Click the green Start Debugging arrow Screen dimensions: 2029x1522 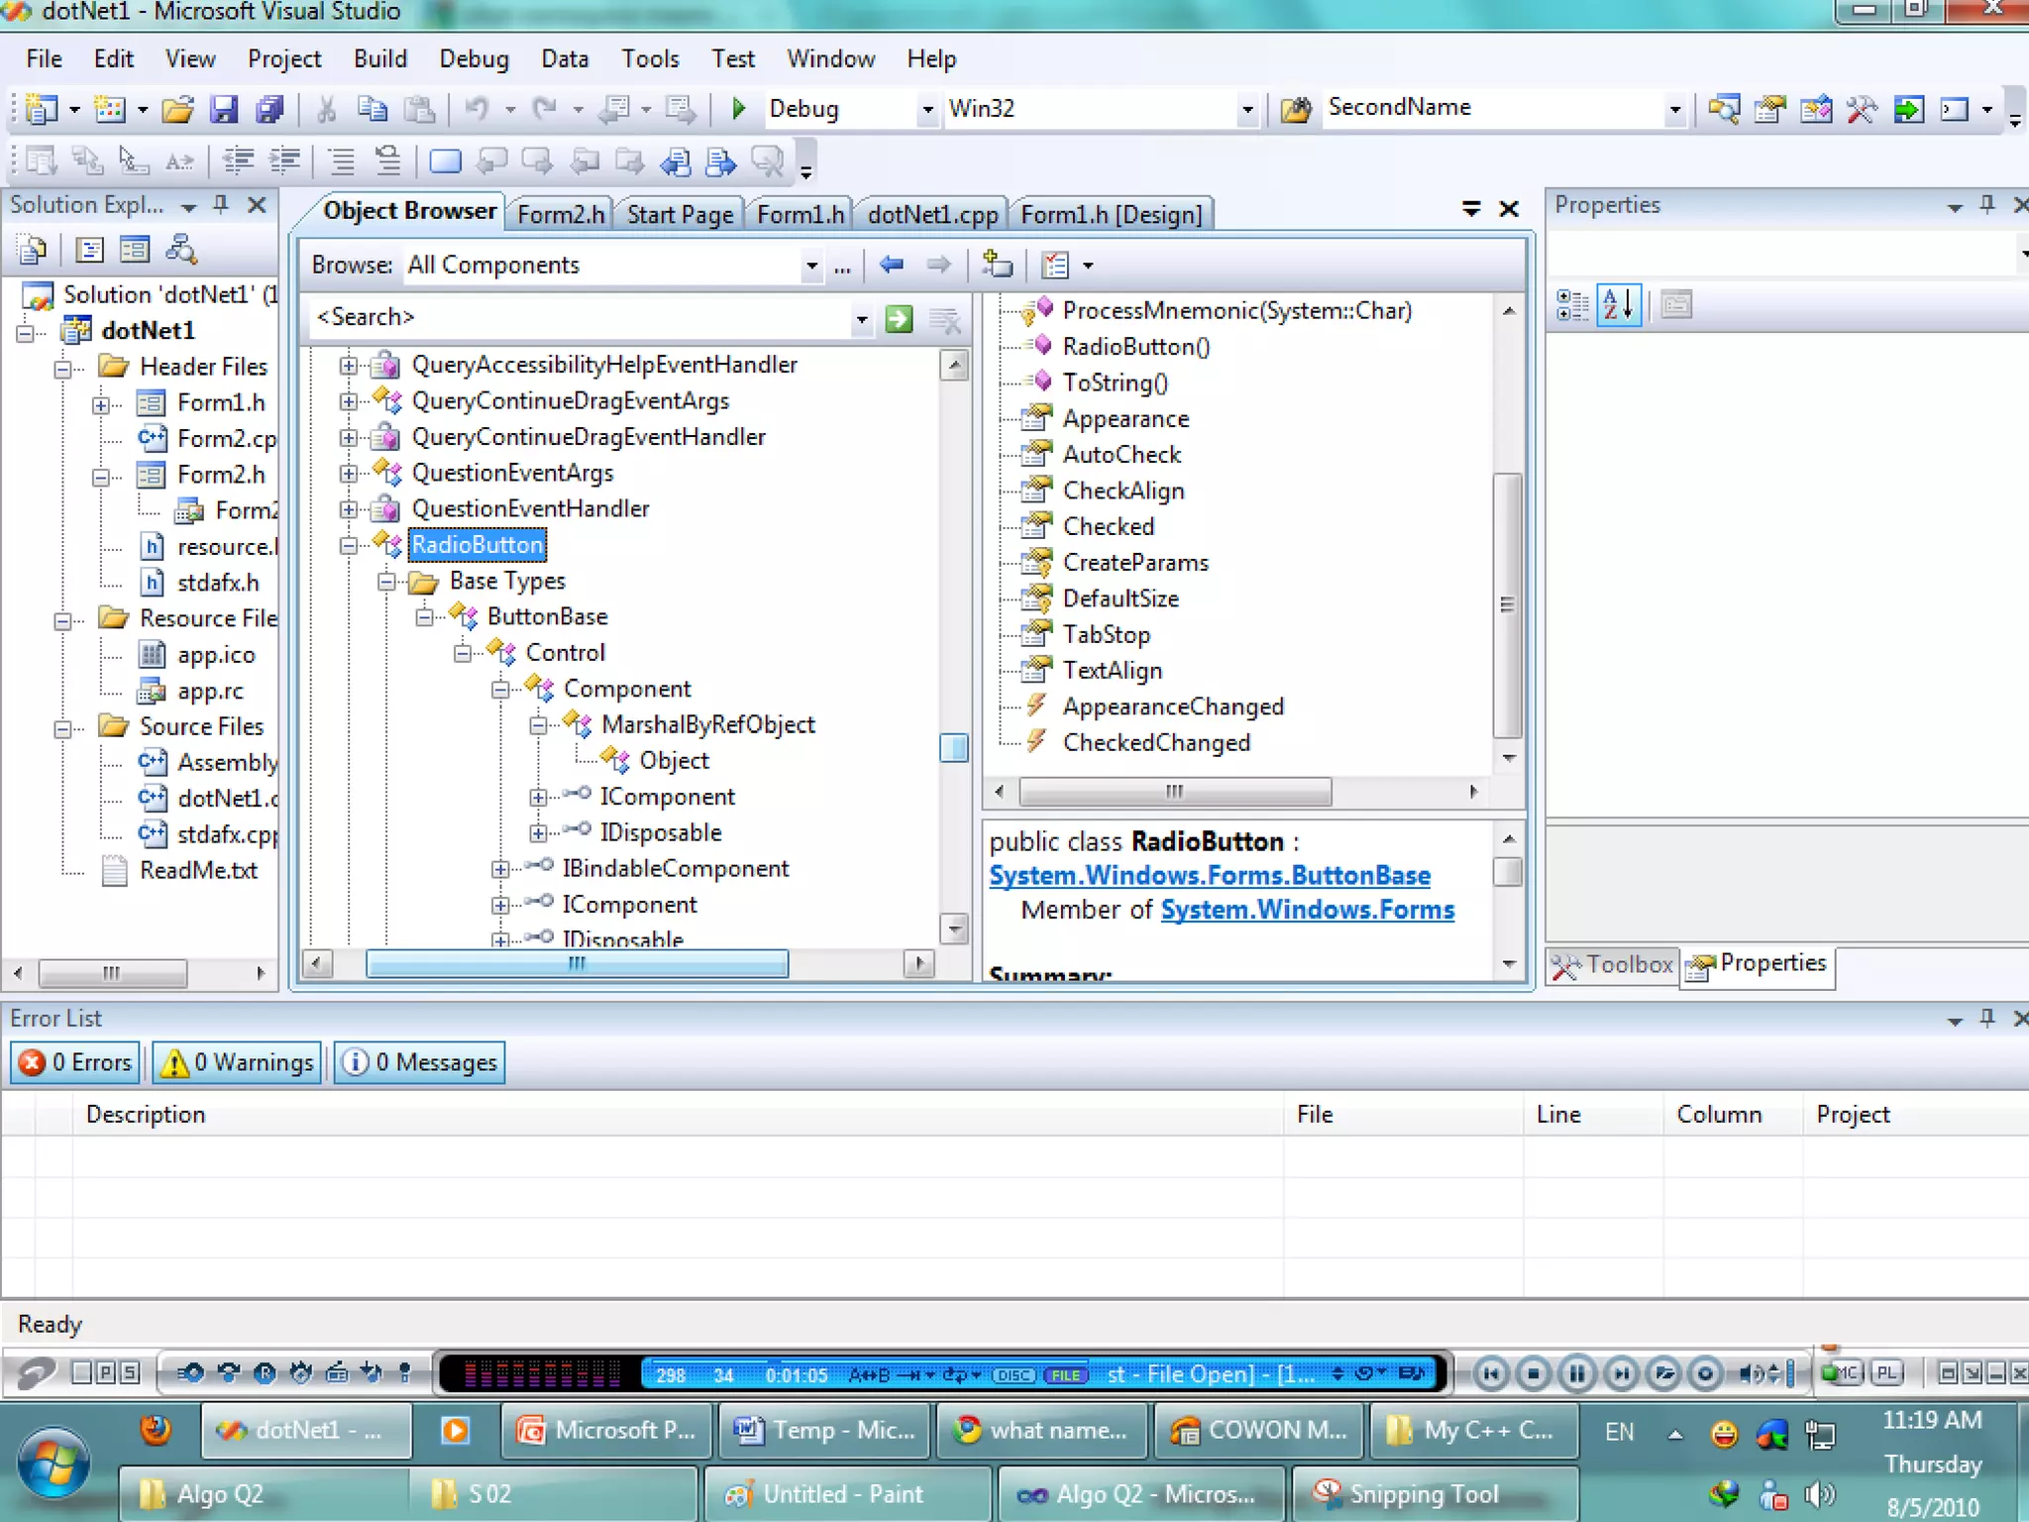tap(738, 109)
